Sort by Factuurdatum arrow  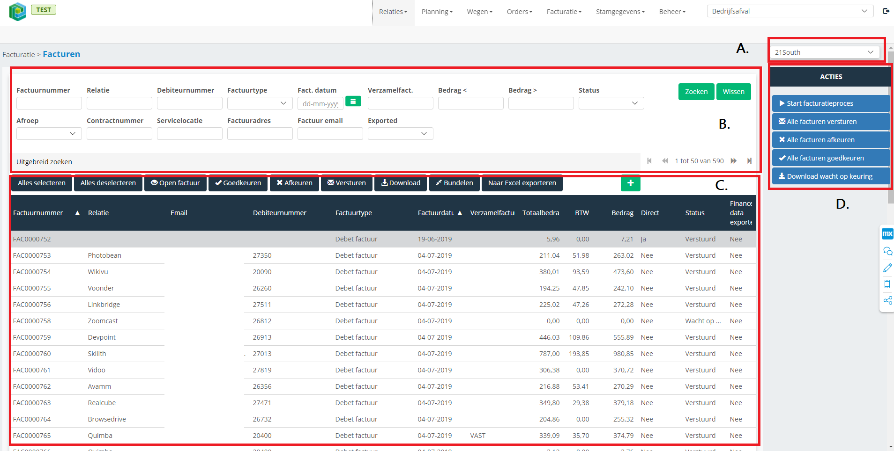tap(460, 213)
